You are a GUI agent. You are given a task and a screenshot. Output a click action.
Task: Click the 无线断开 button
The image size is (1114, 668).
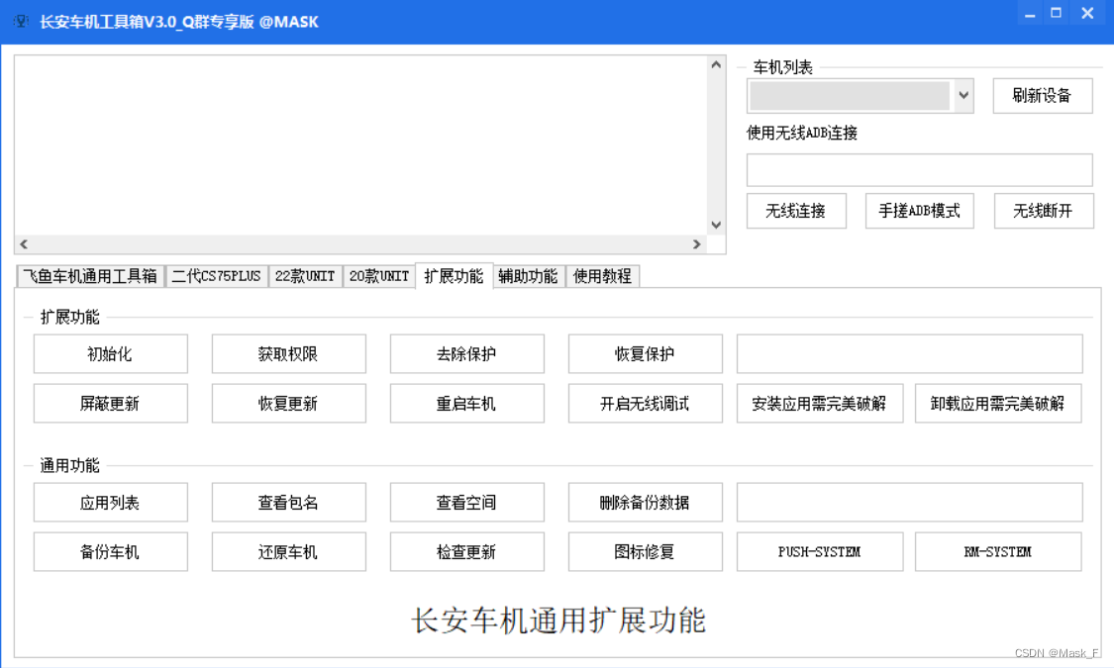1043,211
